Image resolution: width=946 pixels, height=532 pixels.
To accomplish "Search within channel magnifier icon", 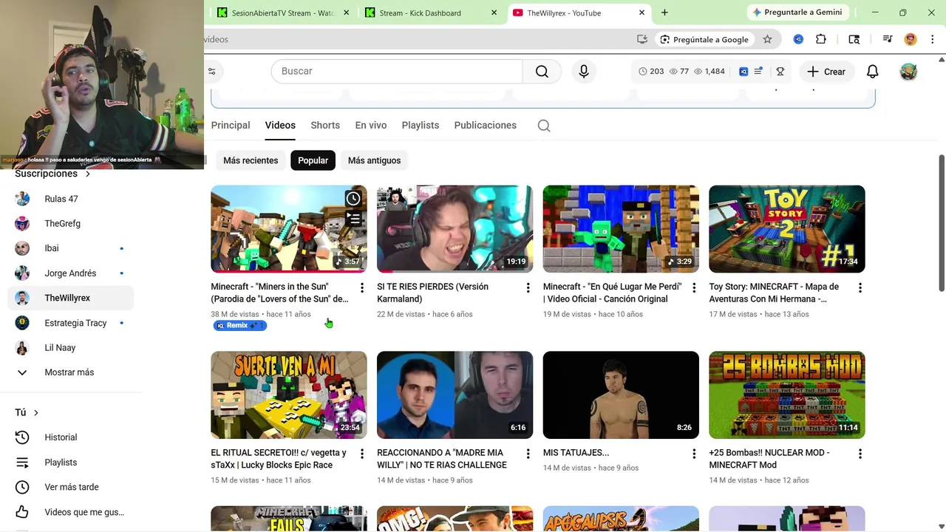I will [544, 126].
